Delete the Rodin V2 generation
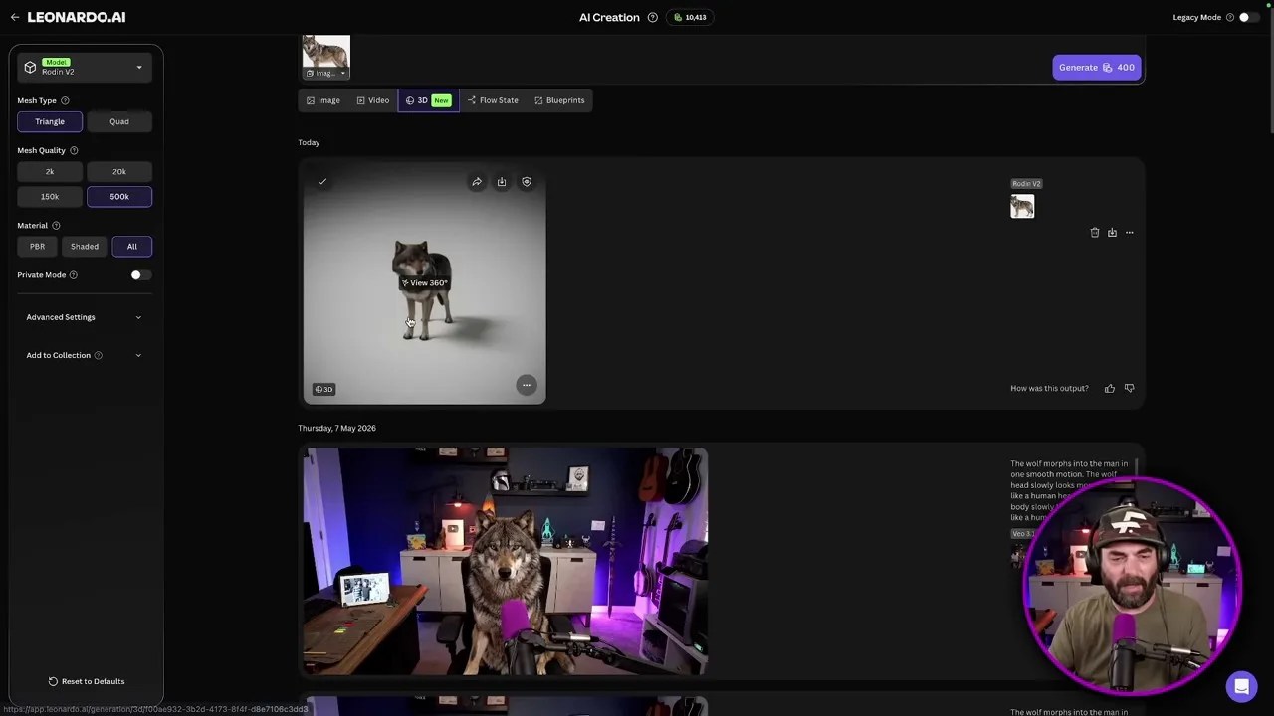Image resolution: width=1274 pixels, height=716 pixels. (1095, 233)
